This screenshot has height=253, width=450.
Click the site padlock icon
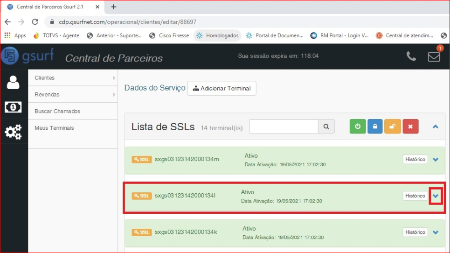coord(52,22)
